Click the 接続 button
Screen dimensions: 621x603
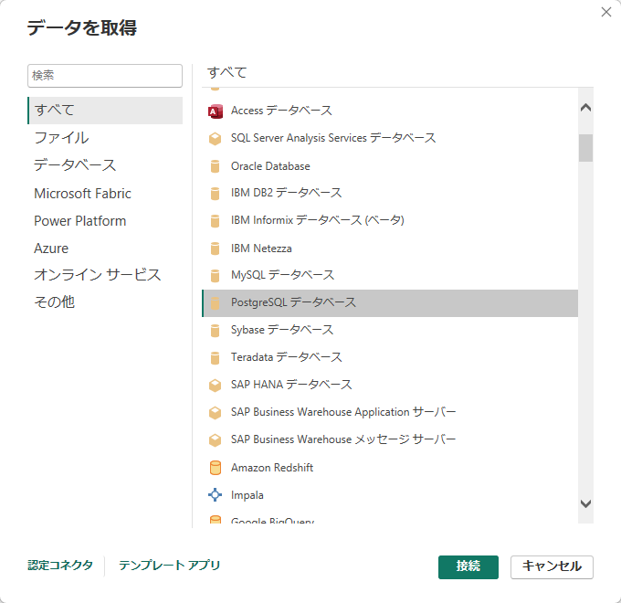[x=468, y=567]
